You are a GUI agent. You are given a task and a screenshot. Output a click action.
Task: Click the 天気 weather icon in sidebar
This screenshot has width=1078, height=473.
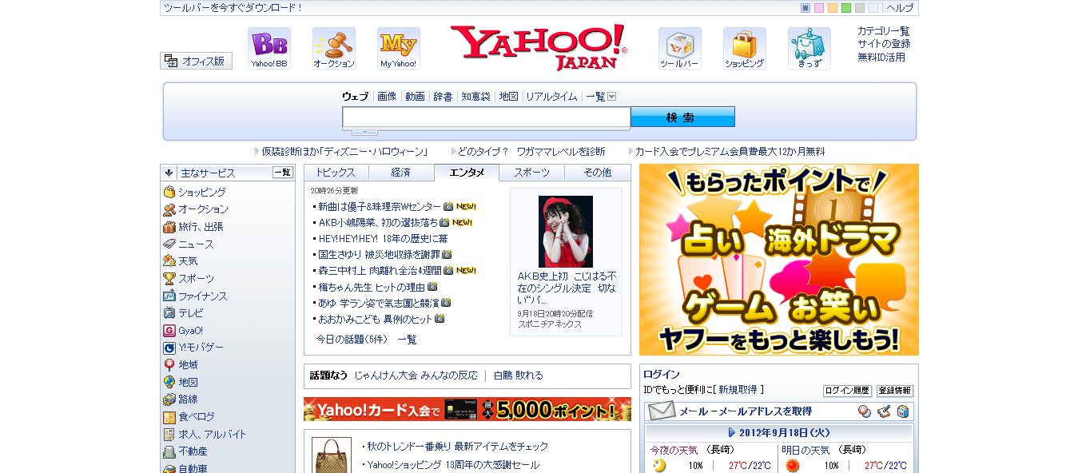(x=169, y=261)
